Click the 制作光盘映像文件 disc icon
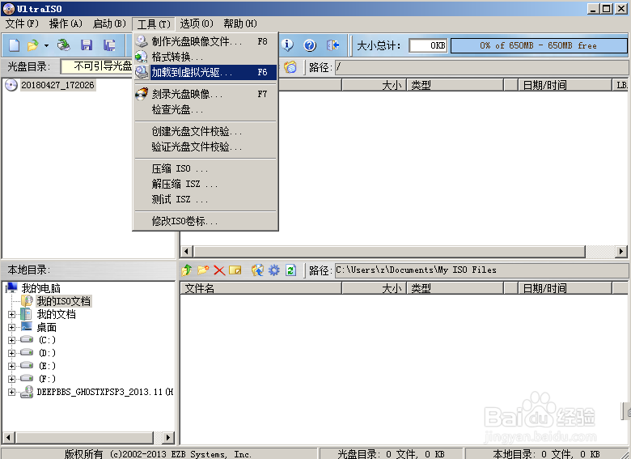Image resolution: width=631 pixels, height=459 pixels. [x=142, y=41]
